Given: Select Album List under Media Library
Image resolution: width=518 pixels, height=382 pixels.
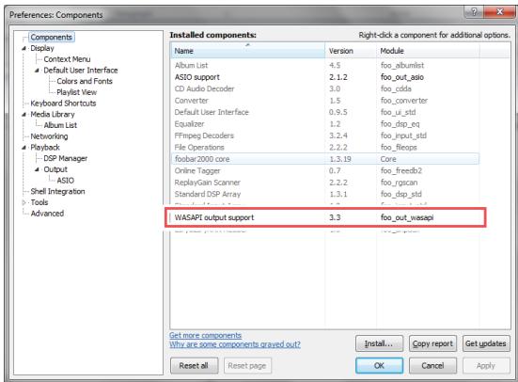Looking at the screenshot, I should pos(60,125).
